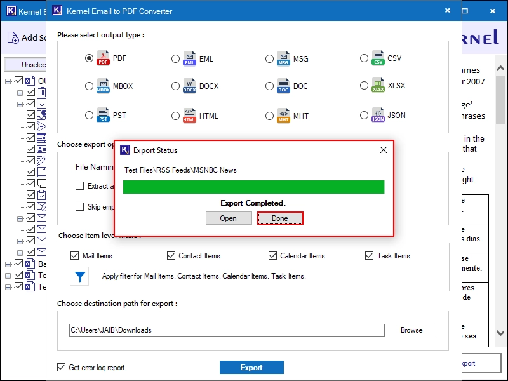Click Kernel logo in converter title bar
The image size is (508, 381).
tap(57, 10)
